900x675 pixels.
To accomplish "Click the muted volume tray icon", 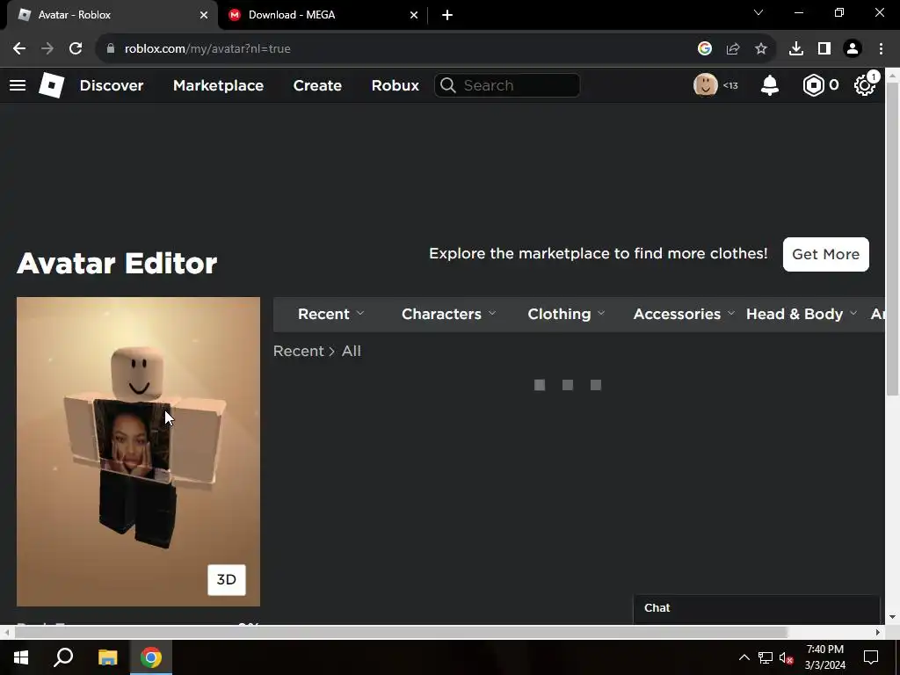I will coord(787,657).
